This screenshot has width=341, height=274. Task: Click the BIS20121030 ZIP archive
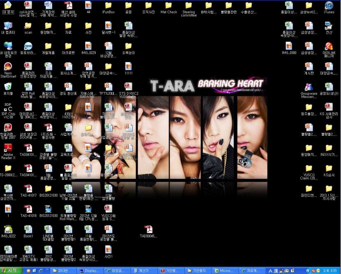point(48,211)
